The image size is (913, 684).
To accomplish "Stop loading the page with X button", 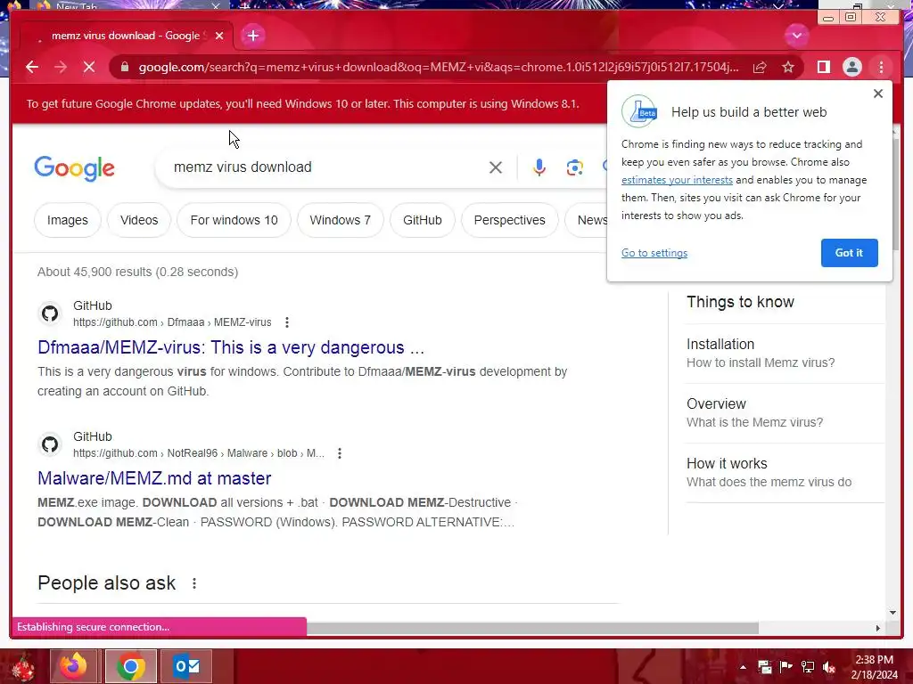I will tap(89, 67).
